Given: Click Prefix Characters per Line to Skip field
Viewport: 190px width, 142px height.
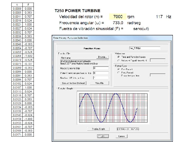Looking at the screenshot, I should [x=101, y=73].
